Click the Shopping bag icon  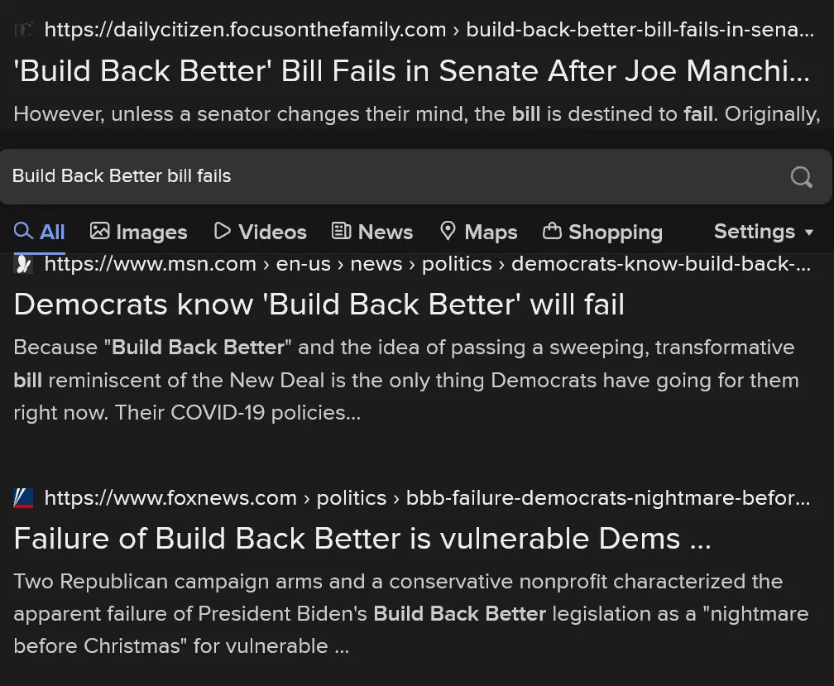click(552, 232)
